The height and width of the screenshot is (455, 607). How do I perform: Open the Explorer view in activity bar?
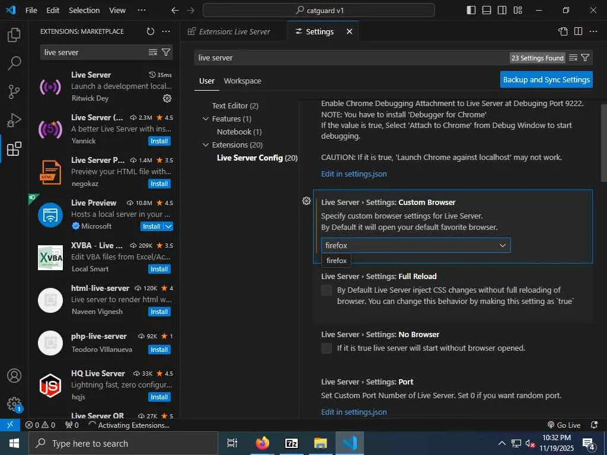(14, 35)
